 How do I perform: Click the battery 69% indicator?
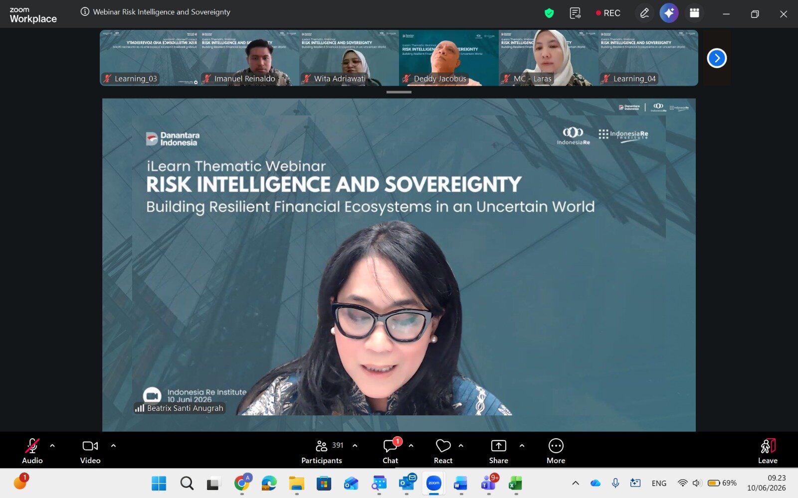pos(722,483)
